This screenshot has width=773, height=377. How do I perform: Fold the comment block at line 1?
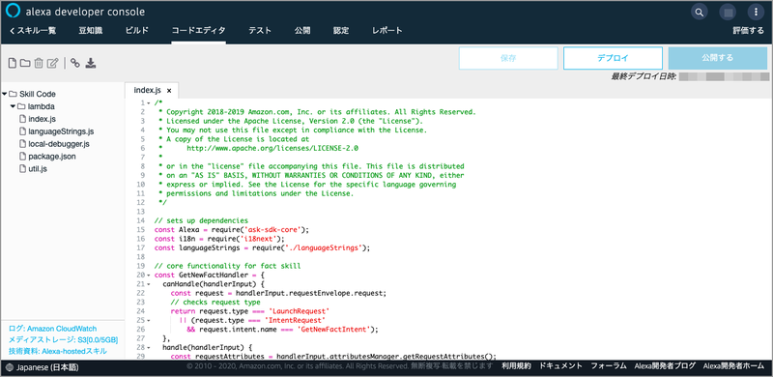click(x=149, y=103)
